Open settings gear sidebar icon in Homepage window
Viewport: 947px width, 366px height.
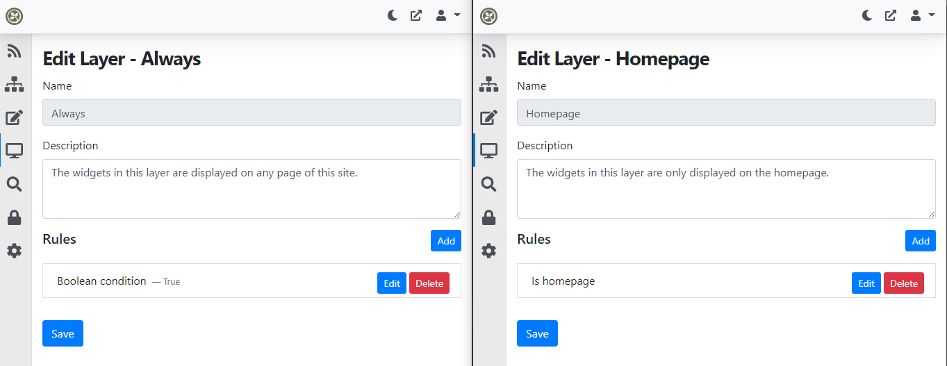pos(489,251)
